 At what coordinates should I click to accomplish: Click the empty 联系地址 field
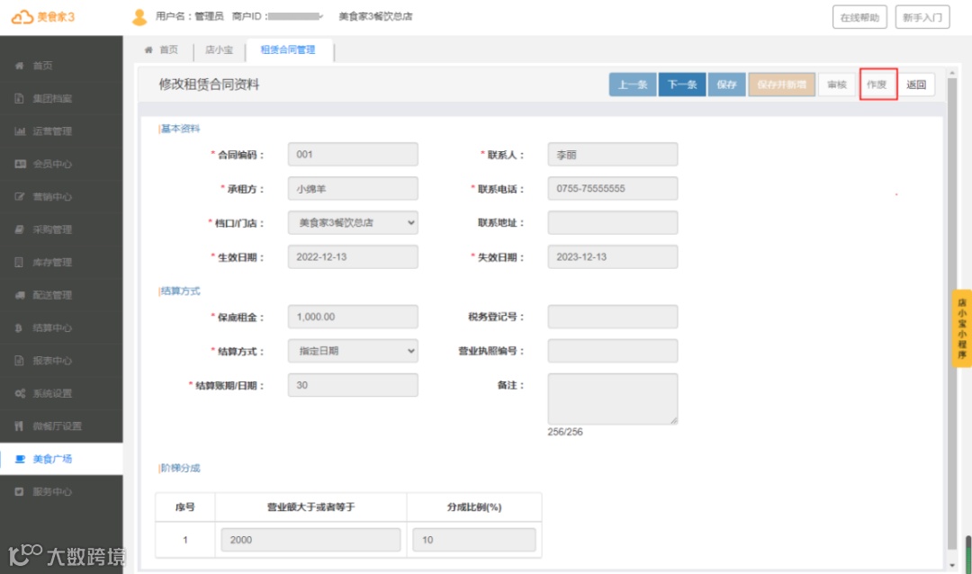pos(613,222)
